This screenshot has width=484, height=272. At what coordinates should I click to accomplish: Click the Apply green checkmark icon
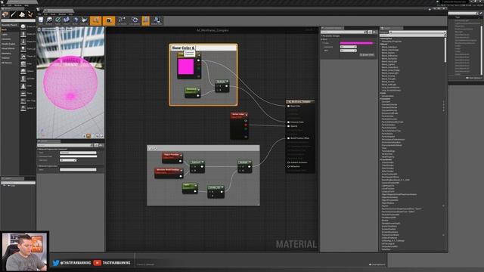pos(57,20)
